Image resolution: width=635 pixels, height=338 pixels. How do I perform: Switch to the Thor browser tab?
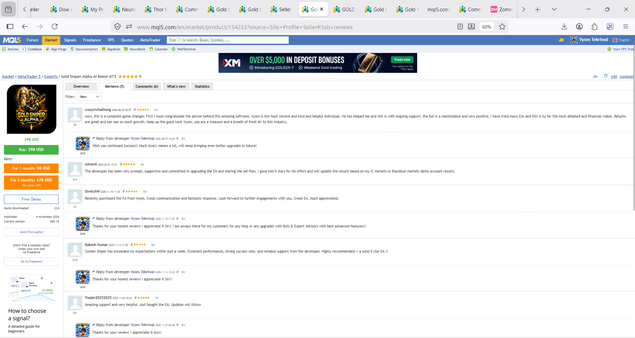156,9
